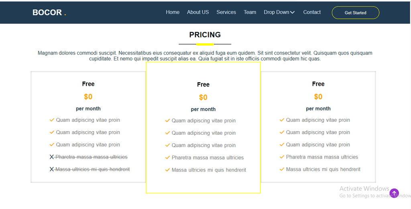Click the checkmark beside Pharetra in the highlighted middle card

point(167,157)
